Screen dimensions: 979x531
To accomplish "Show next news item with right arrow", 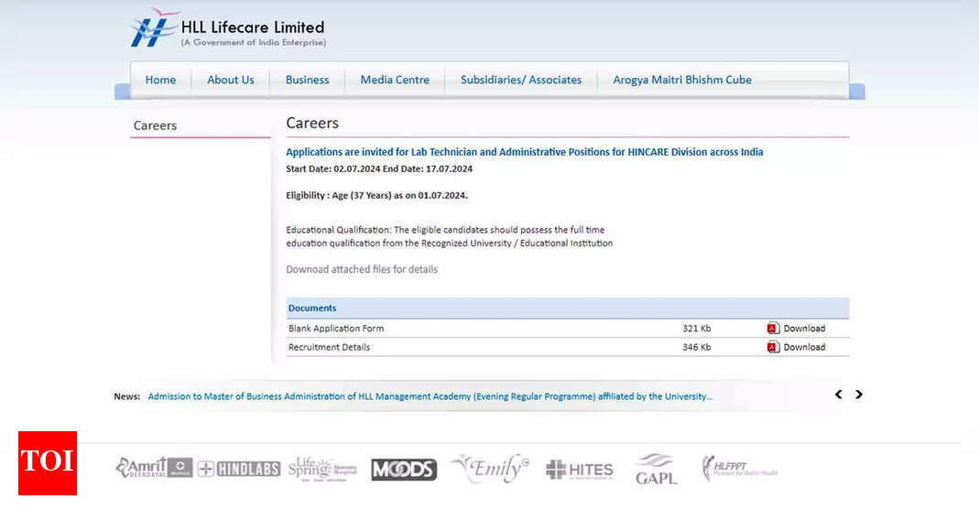I will [859, 395].
